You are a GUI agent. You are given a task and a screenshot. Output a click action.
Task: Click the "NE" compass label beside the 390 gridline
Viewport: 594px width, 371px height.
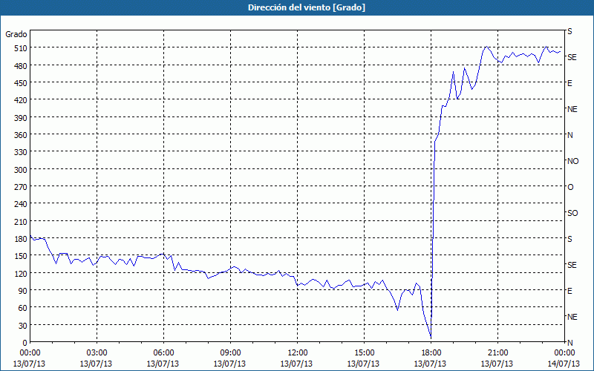coord(572,109)
